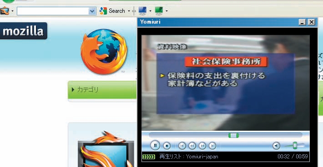The height and width of the screenshot is (167, 323).
Task: Click the leftmost toolbar application icon
Action: 5,11
